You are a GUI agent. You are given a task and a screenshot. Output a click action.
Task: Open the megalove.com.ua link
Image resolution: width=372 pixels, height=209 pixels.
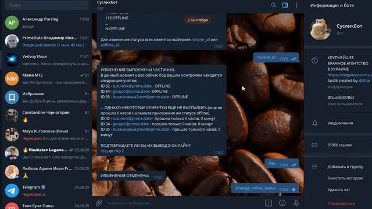349,75
